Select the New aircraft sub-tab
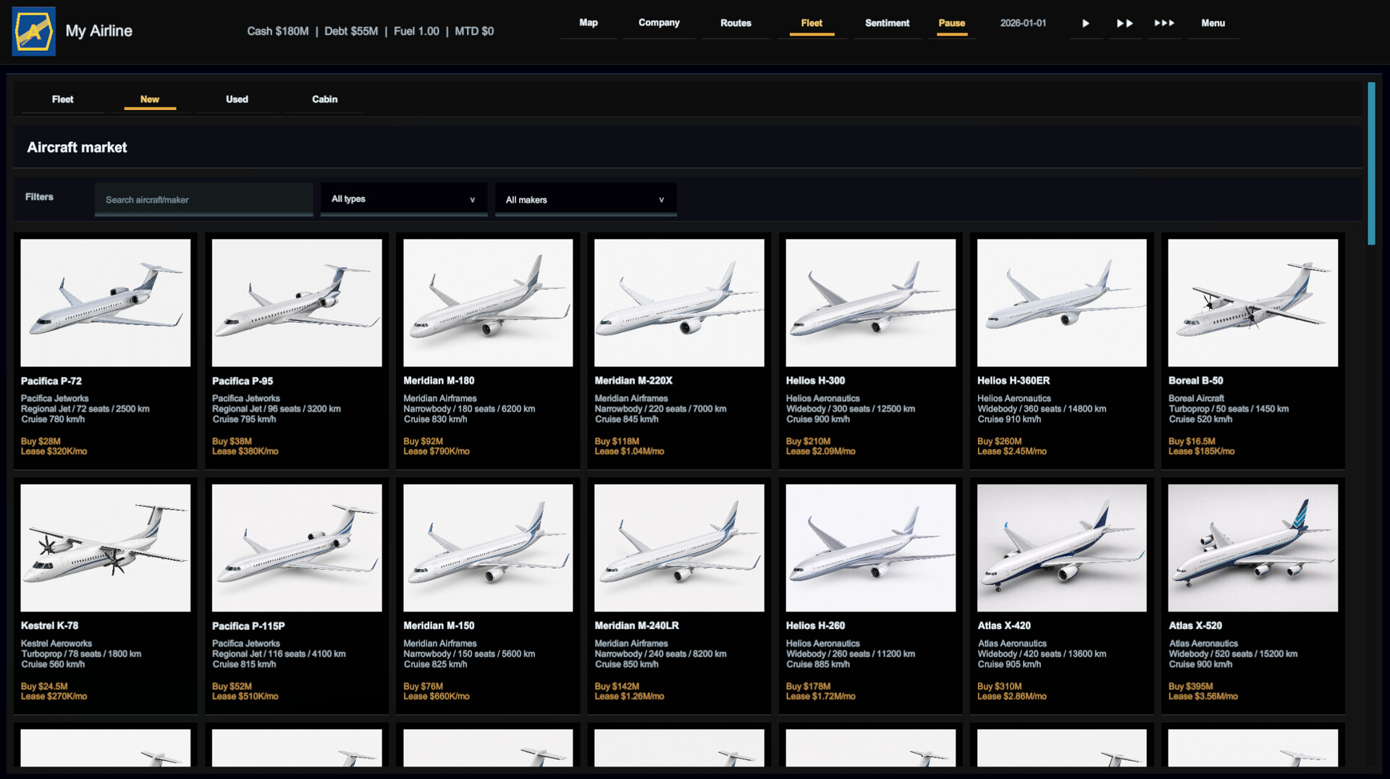Viewport: 1390px width, 779px height. 150,99
